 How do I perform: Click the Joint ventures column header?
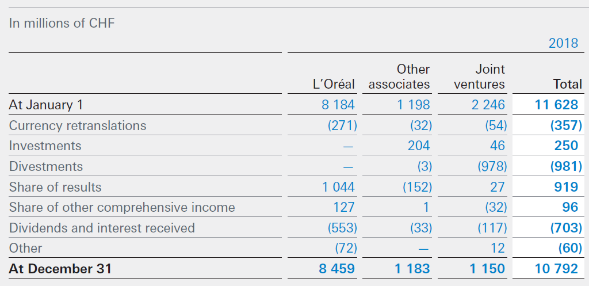pos(479,77)
